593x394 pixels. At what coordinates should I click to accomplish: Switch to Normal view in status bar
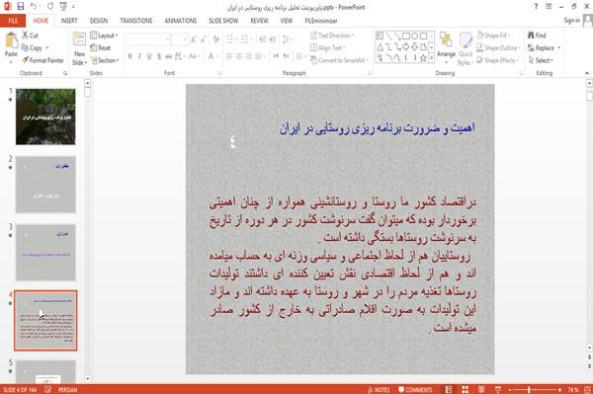coord(449,389)
